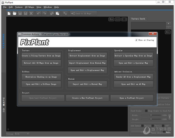The image size is (175, 138).
Task: Click Open and Edit a Specular Map
Action: (134, 63)
